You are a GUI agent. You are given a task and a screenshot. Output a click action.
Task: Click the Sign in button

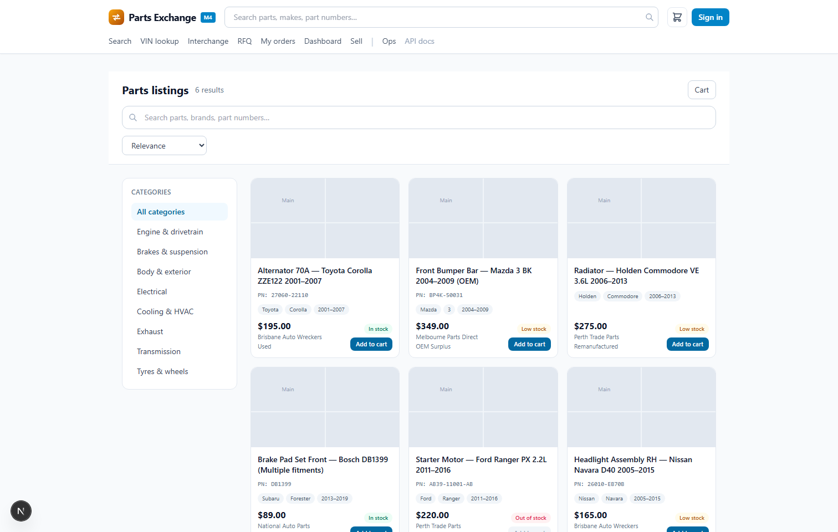(x=711, y=17)
